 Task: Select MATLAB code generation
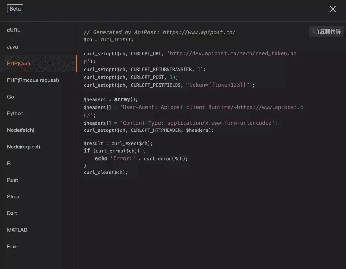point(38,230)
